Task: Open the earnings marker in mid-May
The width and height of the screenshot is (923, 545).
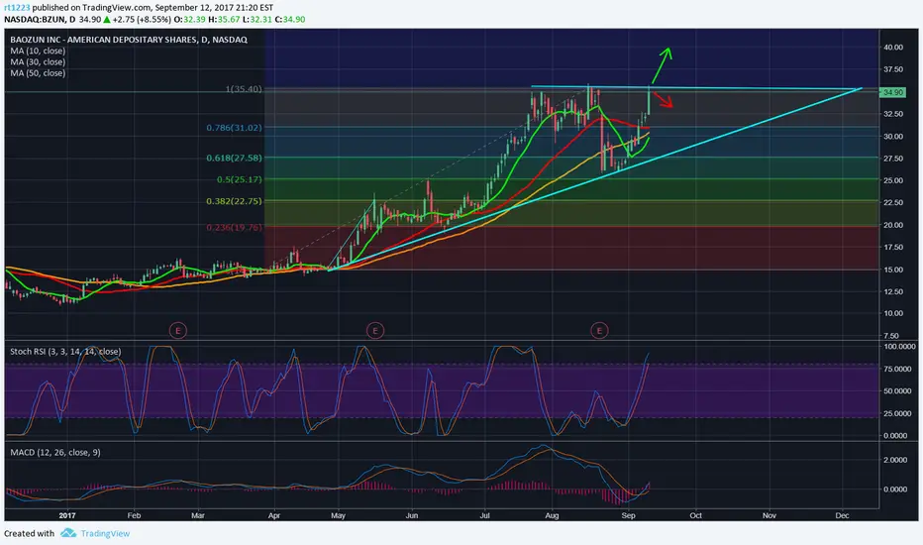Action: pyautogui.click(x=375, y=330)
